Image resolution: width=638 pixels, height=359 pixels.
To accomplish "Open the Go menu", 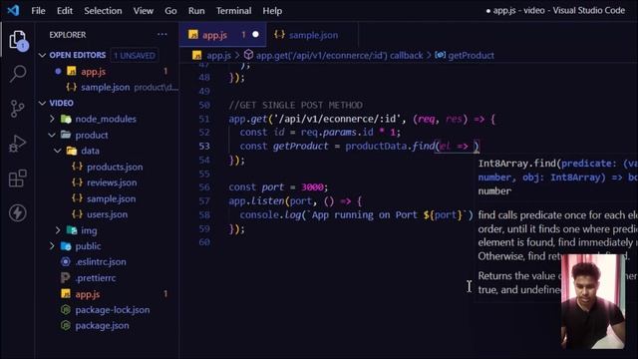I will [x=170, y=11].
